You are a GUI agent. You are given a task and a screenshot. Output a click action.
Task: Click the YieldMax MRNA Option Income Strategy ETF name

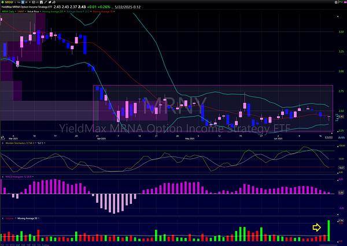[x=27, y=7]
